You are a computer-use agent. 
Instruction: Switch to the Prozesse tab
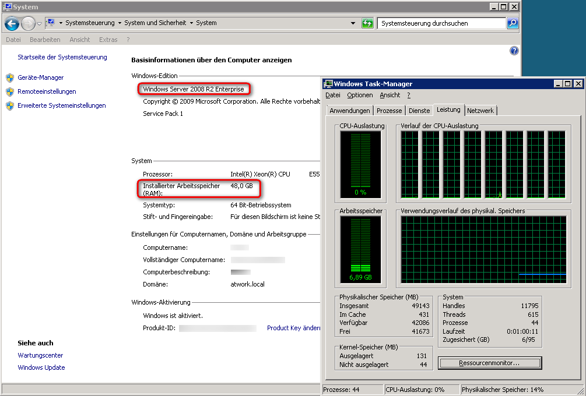(389, 110)
